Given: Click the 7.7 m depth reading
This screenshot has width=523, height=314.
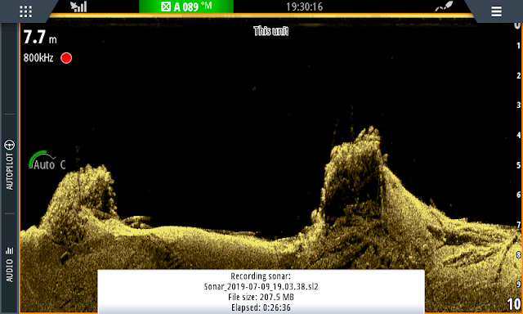Looking at the screenshot, I should 40,37.
